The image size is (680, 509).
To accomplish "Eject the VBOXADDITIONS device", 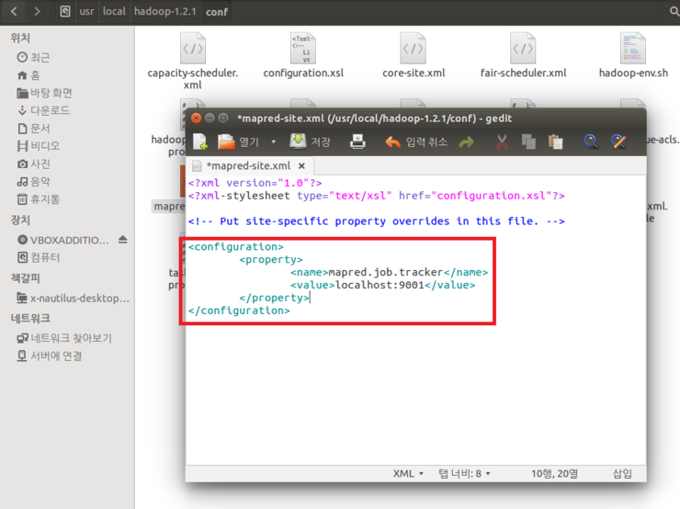I will (x=123, y=240).
